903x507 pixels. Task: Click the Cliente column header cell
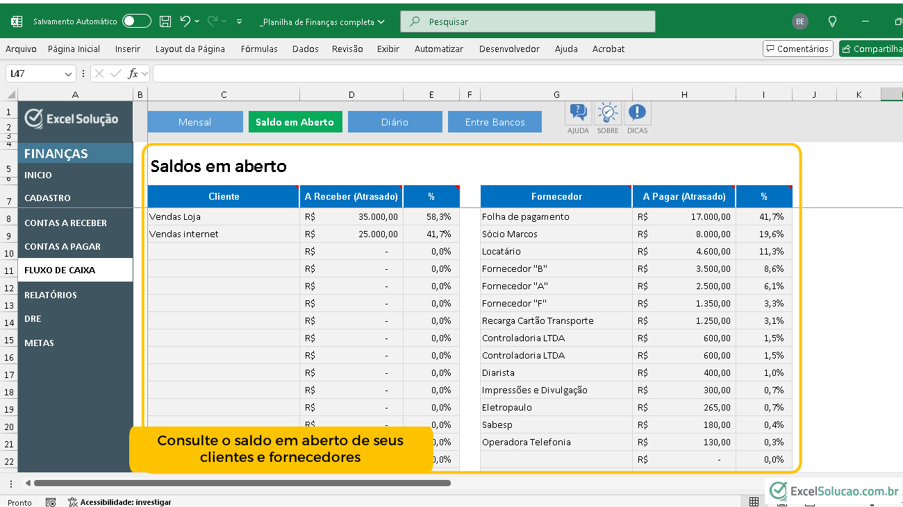[x=224, y=196]
